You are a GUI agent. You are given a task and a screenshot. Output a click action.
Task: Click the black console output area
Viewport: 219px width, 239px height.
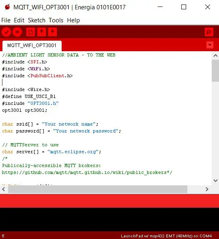pos(109,219)
